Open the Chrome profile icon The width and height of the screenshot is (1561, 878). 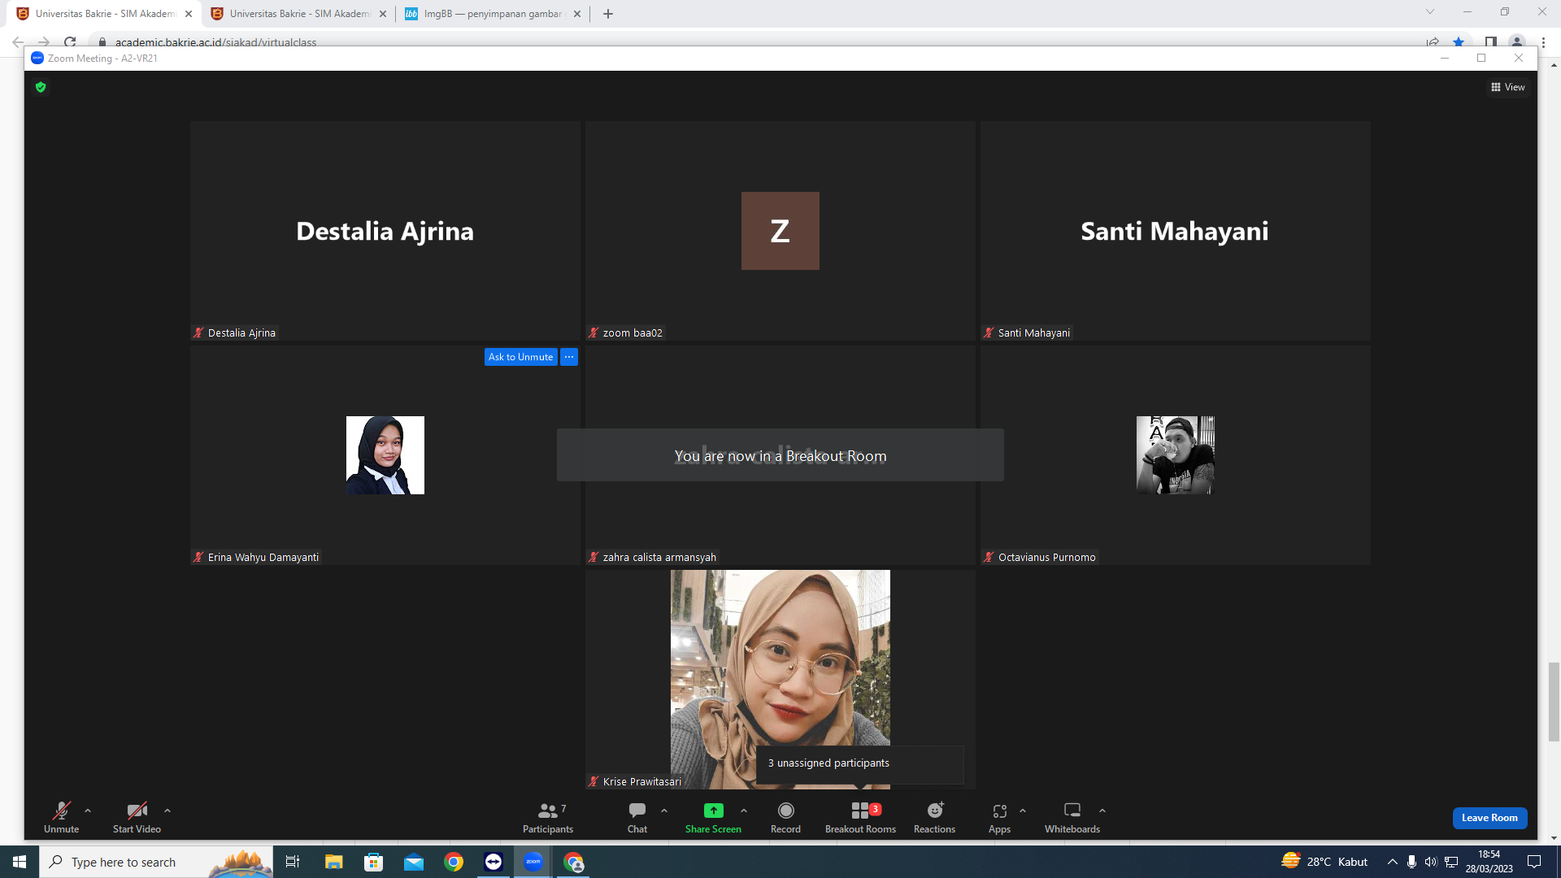click(x=1517, y=41)
